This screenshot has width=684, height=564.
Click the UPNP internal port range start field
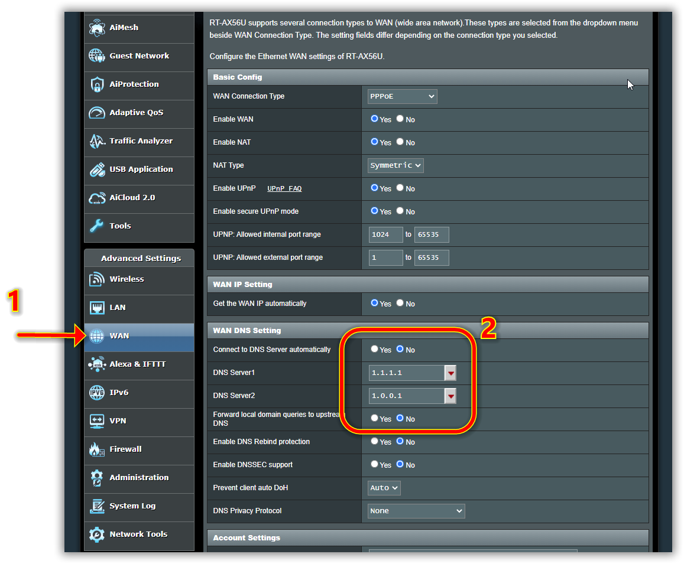point(385,234)
